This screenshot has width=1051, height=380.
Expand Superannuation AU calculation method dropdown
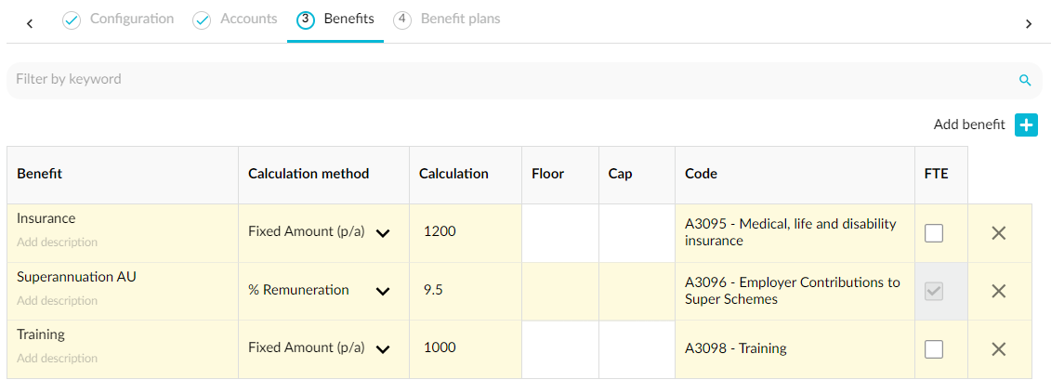point(382,291)
